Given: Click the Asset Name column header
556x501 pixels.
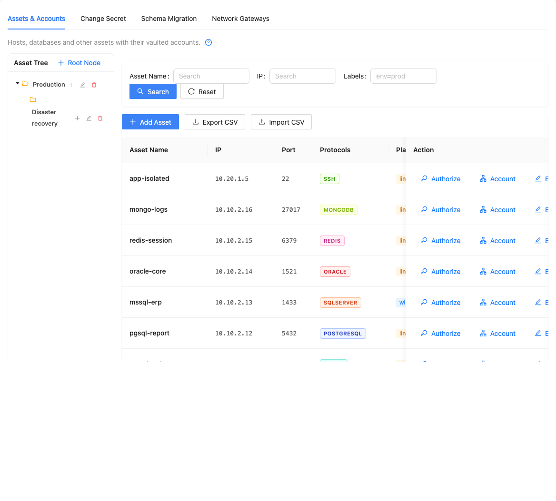Looking at the screenshot, I should tap(149, 150).
